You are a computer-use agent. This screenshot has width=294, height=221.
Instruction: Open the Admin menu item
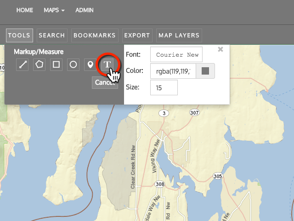[x=84, y=10]
